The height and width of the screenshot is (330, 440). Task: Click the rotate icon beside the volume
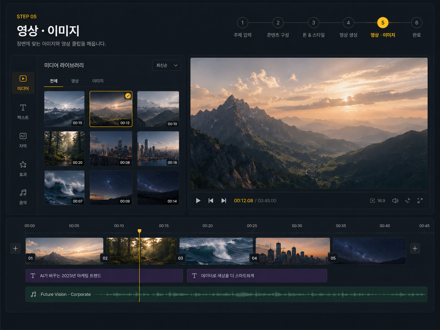click(x=407, y=201)
